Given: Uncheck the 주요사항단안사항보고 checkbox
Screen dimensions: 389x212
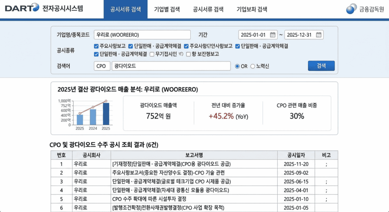Looking at the screenshot, I should click(186, 46).
